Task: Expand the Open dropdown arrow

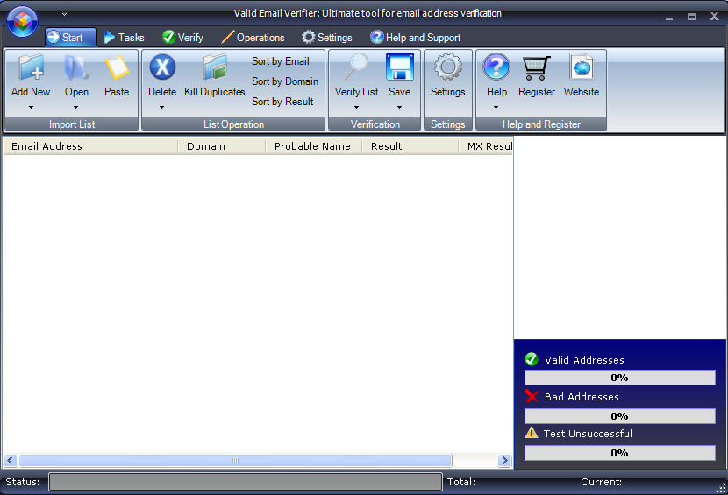Action: pyautogui.click(x=75, y=108)
